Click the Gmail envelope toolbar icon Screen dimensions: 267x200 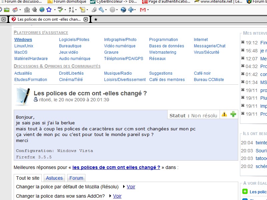tap(143, 10)
